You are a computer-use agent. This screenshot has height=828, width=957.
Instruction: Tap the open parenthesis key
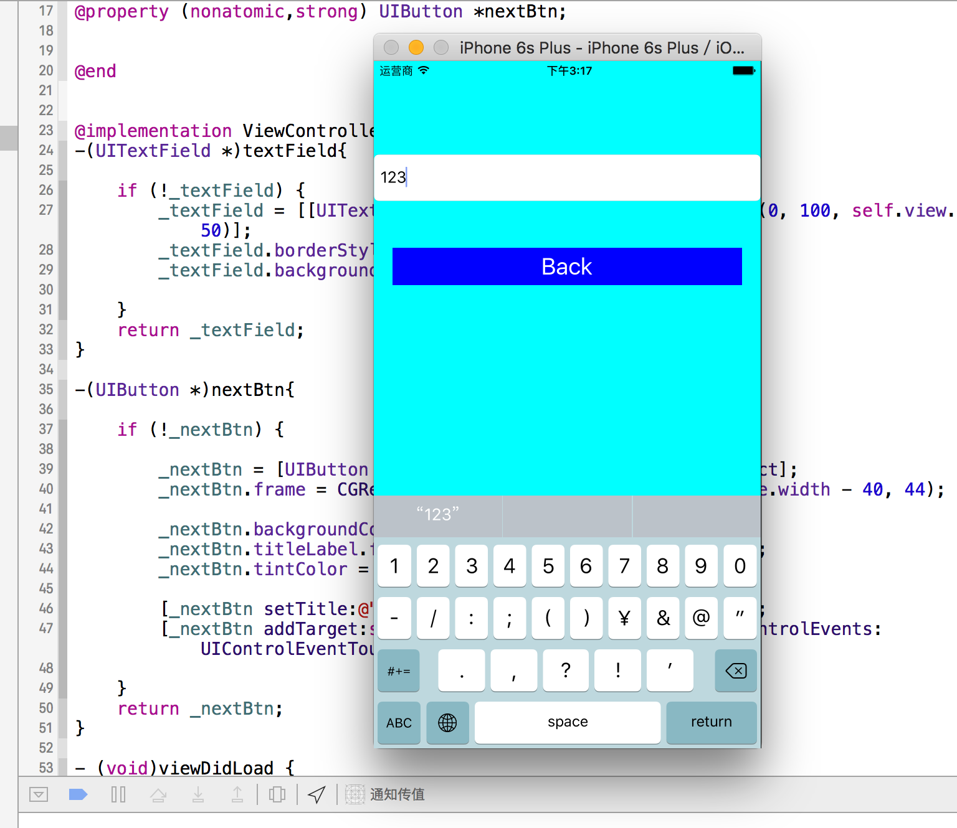pyautogui.click(x=548, y=618)
